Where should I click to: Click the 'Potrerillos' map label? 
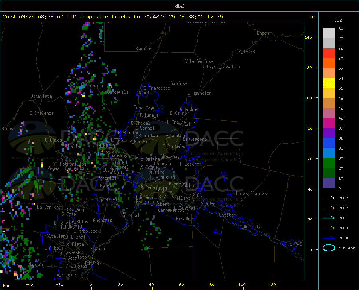tap(73, 164)
